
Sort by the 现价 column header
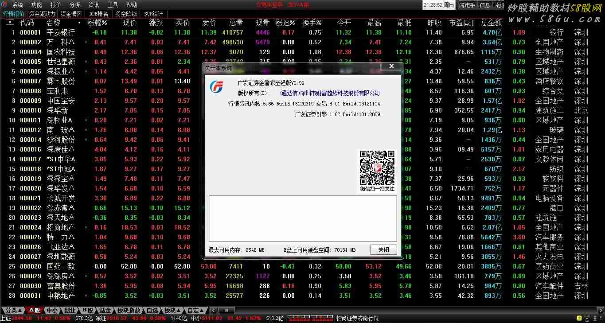(x=130, y=22)
